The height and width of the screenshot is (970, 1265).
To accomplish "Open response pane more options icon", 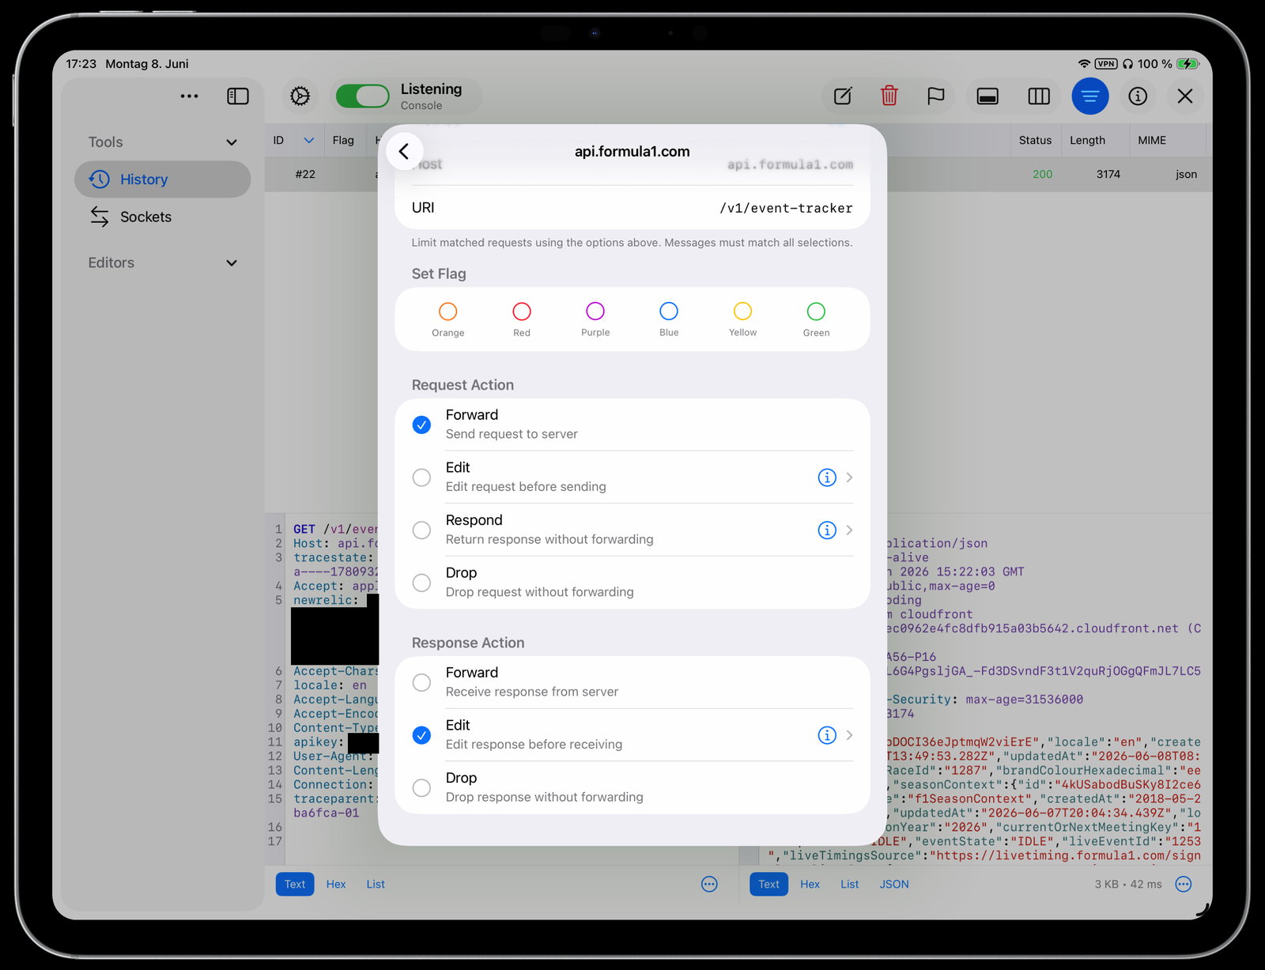I will point(1184,885).
